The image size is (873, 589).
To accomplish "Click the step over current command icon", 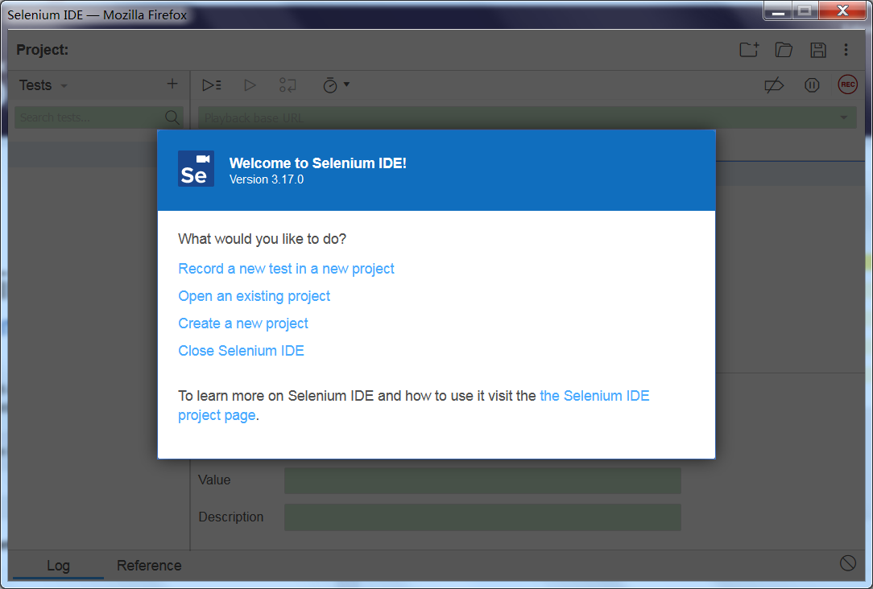I will (x=288, y=85).
